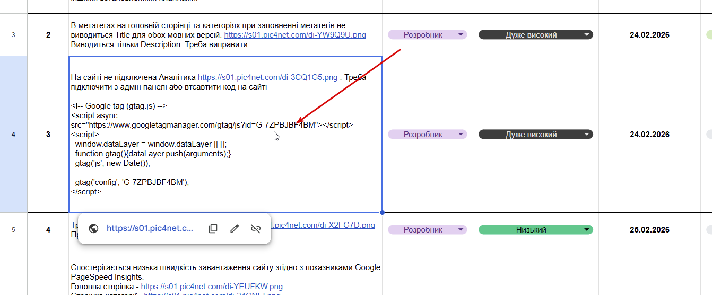
Task: Select the cell with task number 4
Action: pos(48,230)
